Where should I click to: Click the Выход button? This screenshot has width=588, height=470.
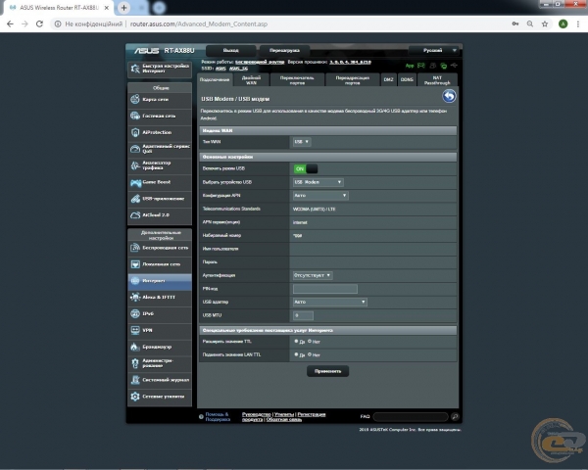[x=230, y=50]
